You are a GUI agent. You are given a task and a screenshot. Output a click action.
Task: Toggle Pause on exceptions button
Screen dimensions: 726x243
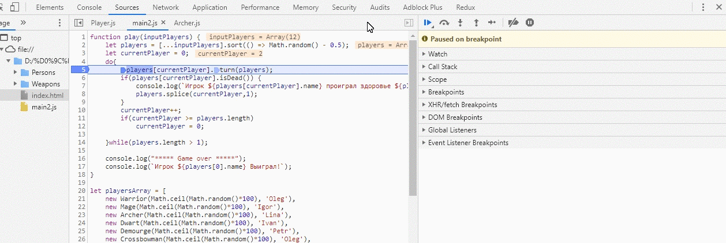[x=530, y=23]
